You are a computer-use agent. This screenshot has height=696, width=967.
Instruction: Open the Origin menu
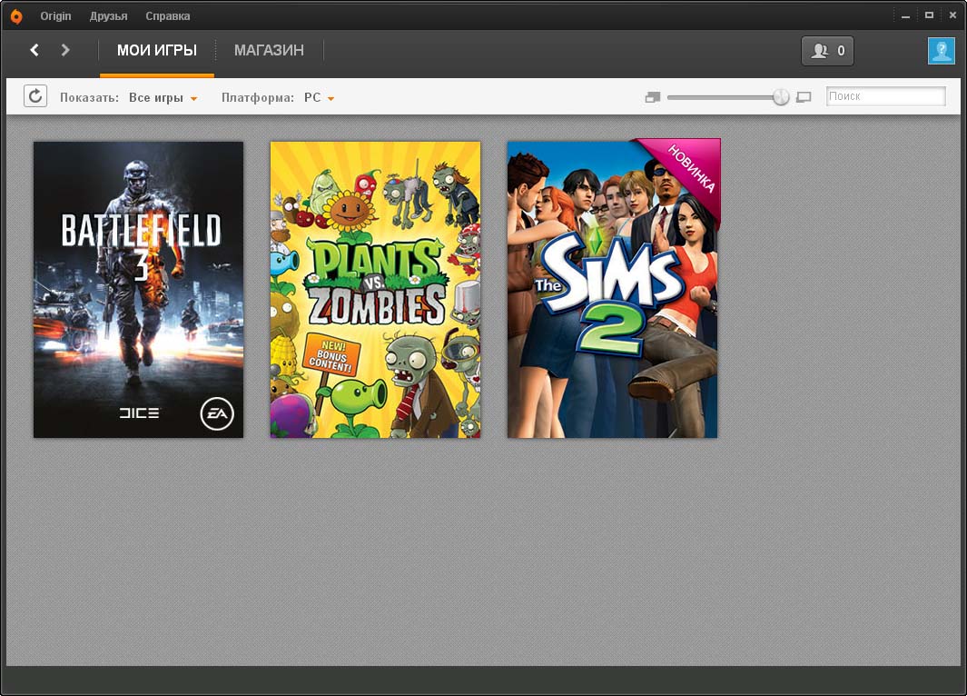(55, 16)
